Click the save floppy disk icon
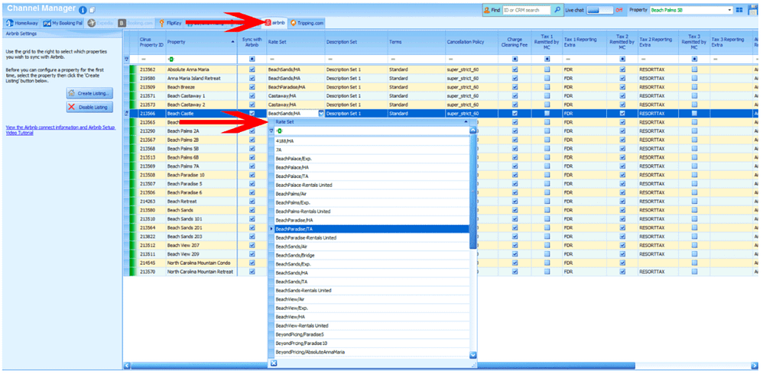763x374 pixels. click(758, 9)
